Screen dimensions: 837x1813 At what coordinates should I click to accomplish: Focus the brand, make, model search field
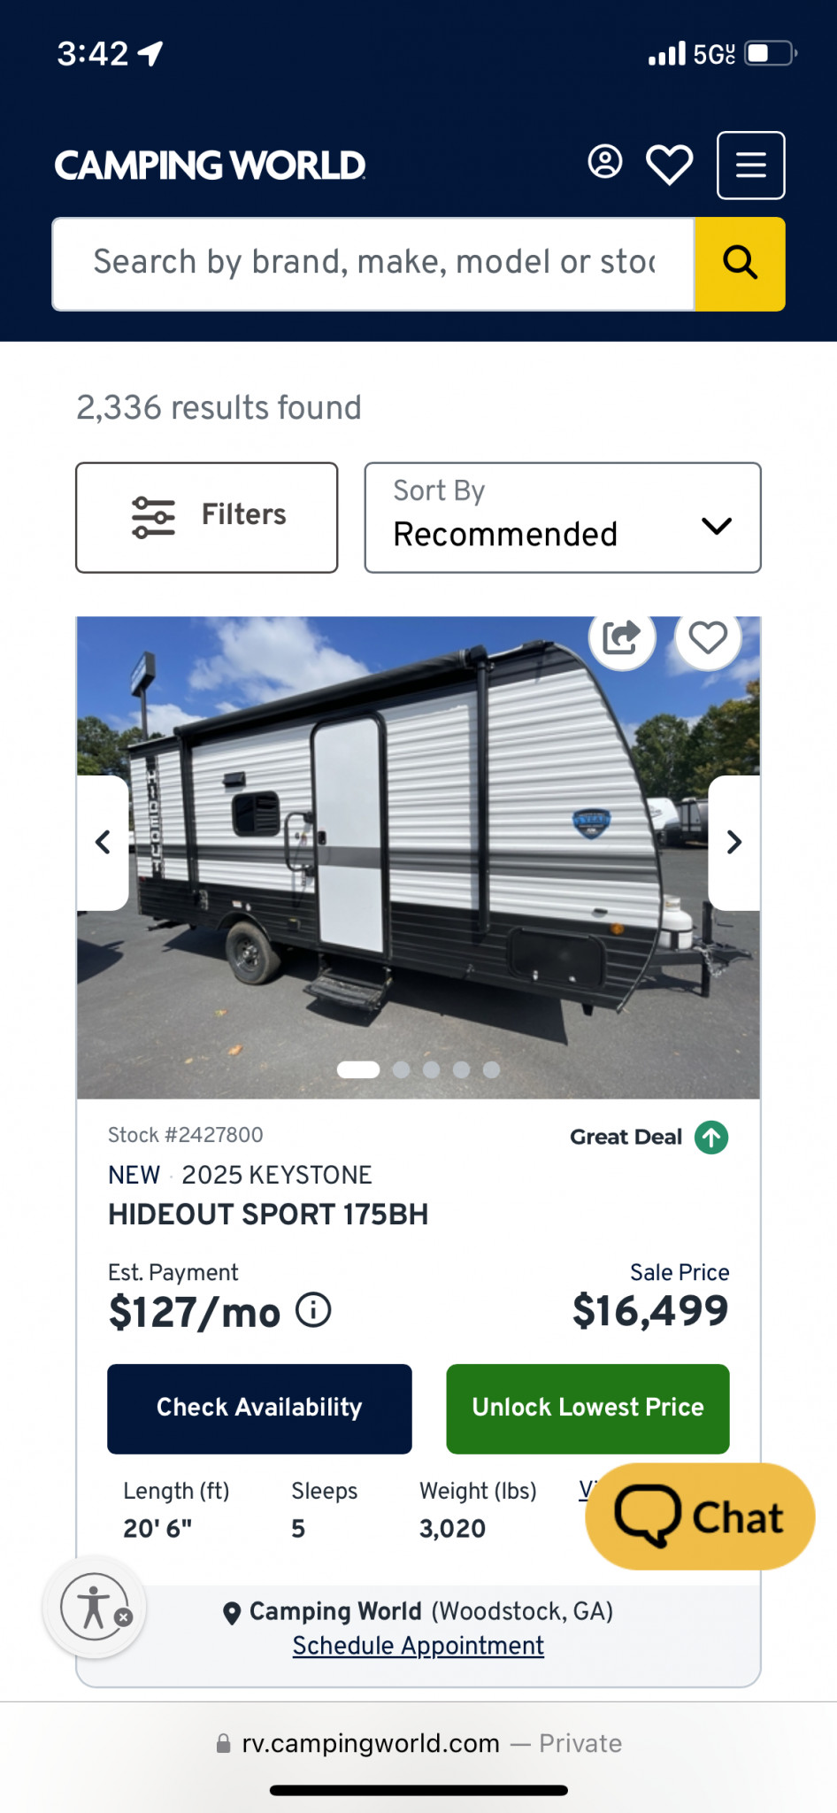point(373,264)
